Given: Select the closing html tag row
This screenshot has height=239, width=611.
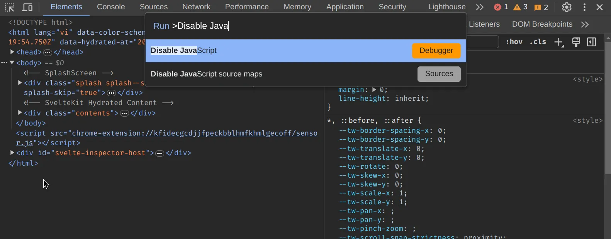Looking at the screenshot, I should coord(23,163).
